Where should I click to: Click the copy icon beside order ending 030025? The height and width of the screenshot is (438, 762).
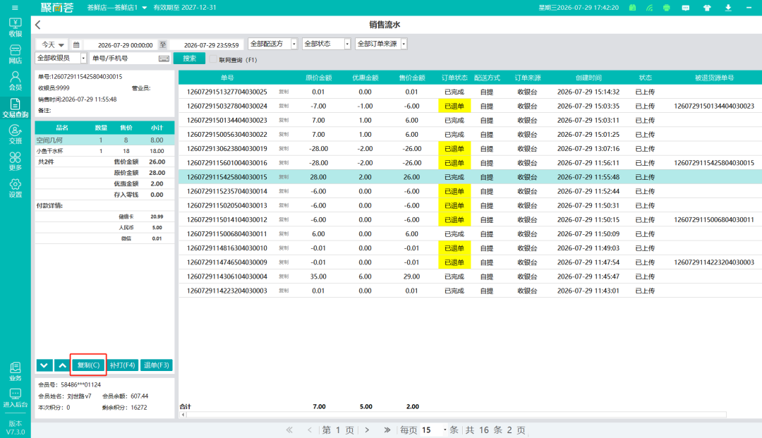(x=284, y=92)
